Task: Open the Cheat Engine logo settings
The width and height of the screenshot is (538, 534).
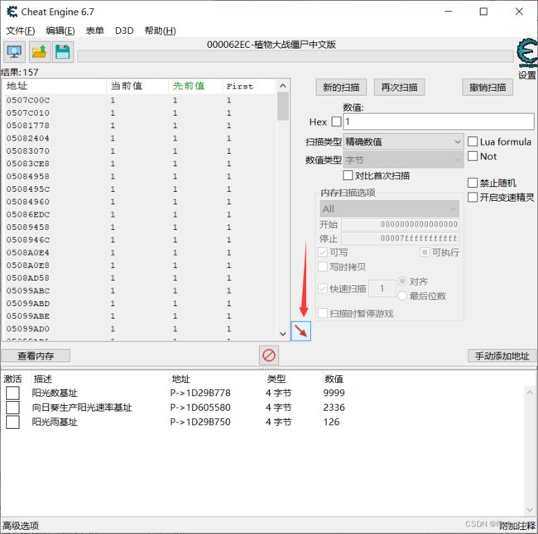Action: 526,53
